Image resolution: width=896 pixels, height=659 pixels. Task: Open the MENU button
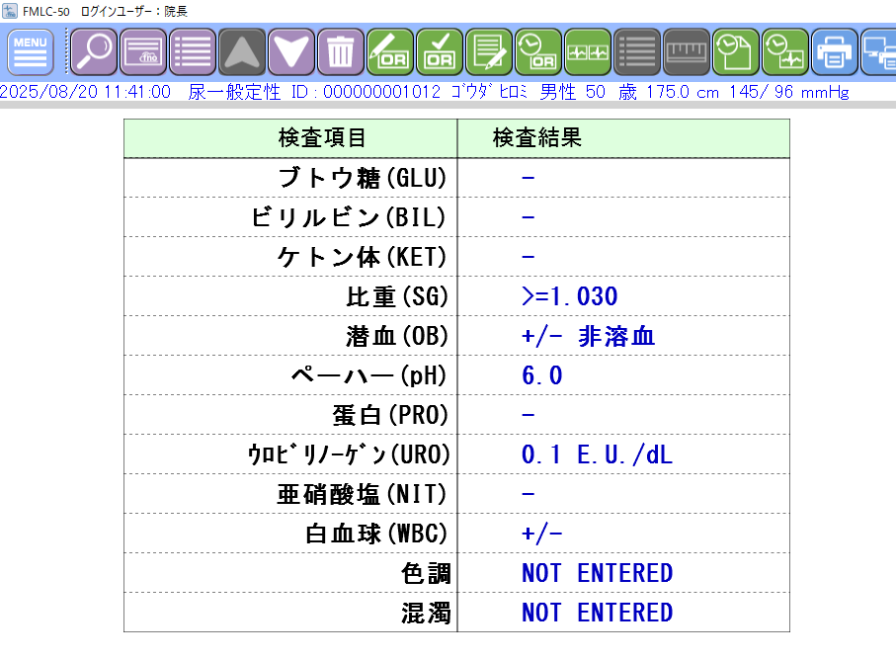(x=31, y=52)
